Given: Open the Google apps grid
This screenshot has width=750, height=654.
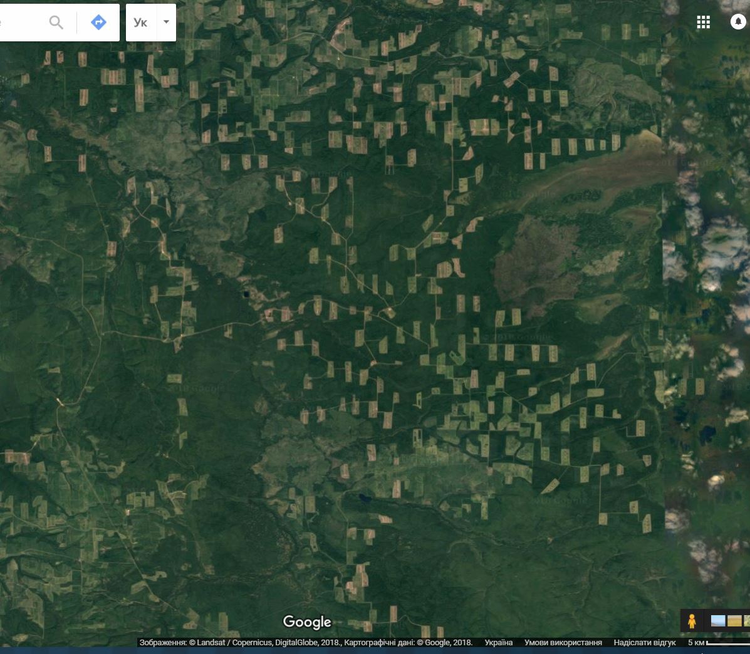Looking at the screenshot, I should tap(703, 22).
